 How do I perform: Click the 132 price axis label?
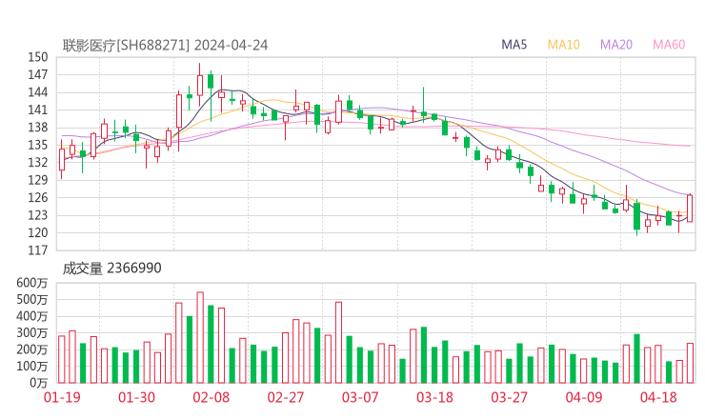tap(38, 162)
